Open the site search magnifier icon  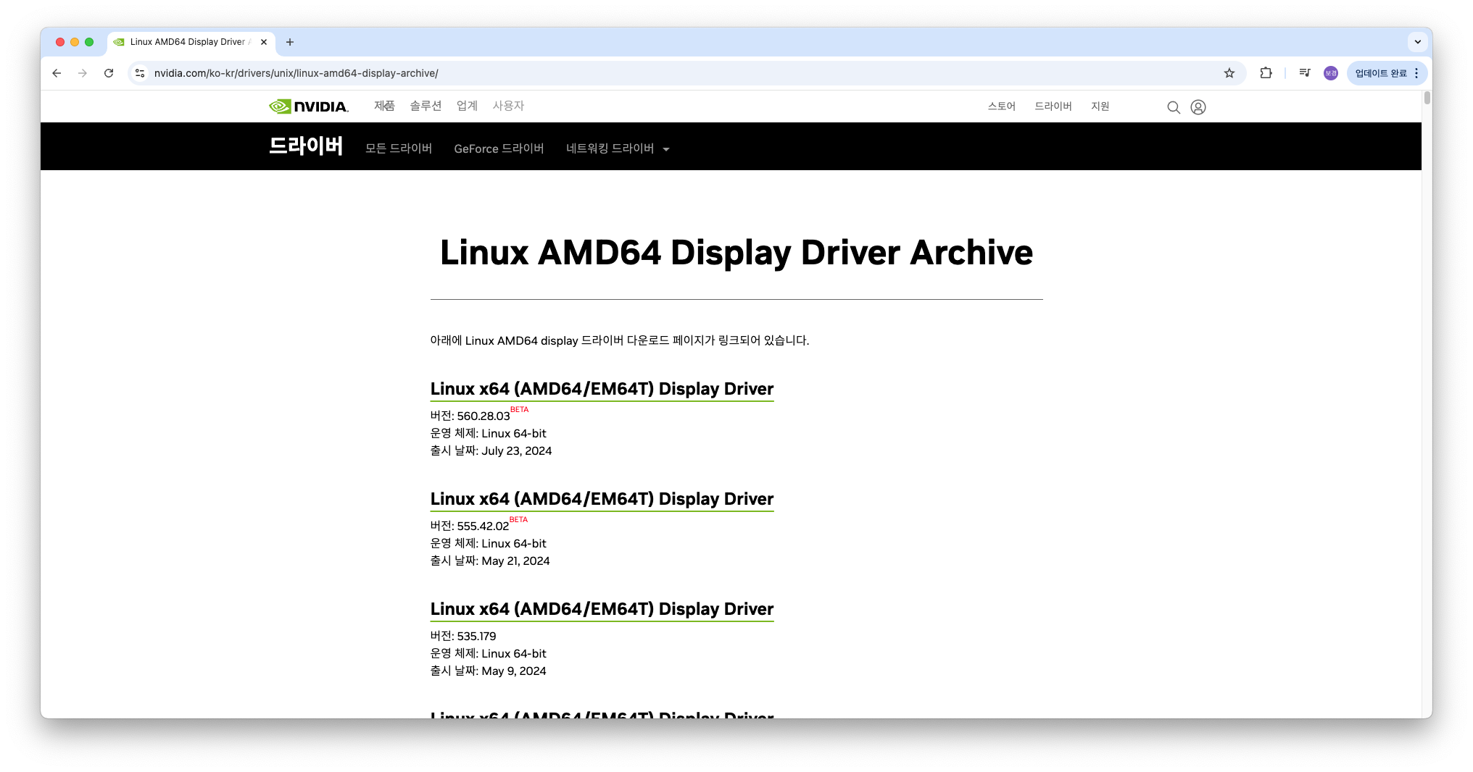1174,107
